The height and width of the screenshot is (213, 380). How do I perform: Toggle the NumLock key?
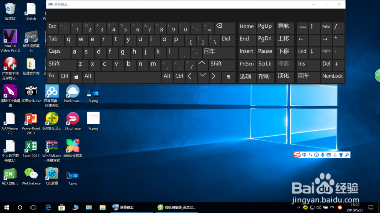tap(332, 78)
